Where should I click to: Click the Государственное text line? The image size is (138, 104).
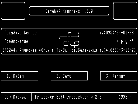point(20,33)
